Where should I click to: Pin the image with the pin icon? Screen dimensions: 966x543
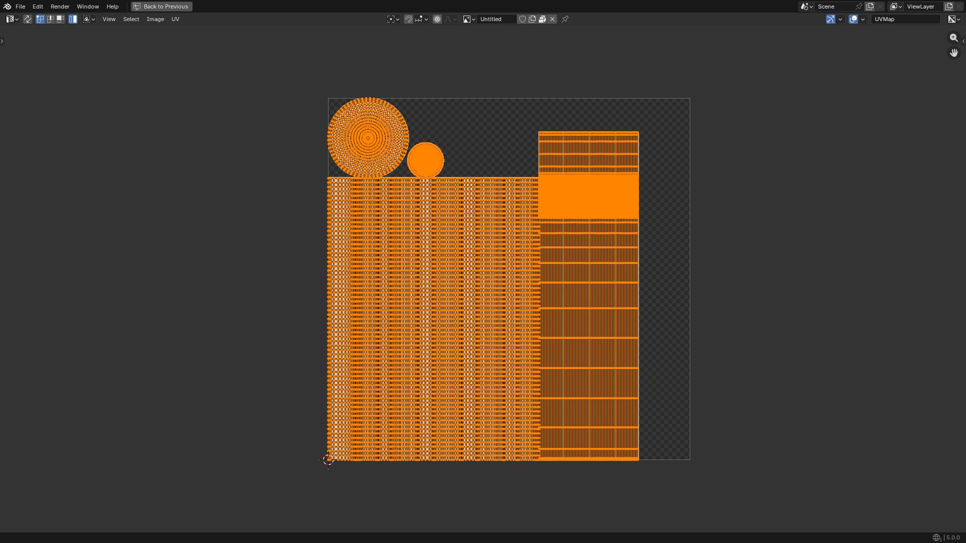coord(565,19)
